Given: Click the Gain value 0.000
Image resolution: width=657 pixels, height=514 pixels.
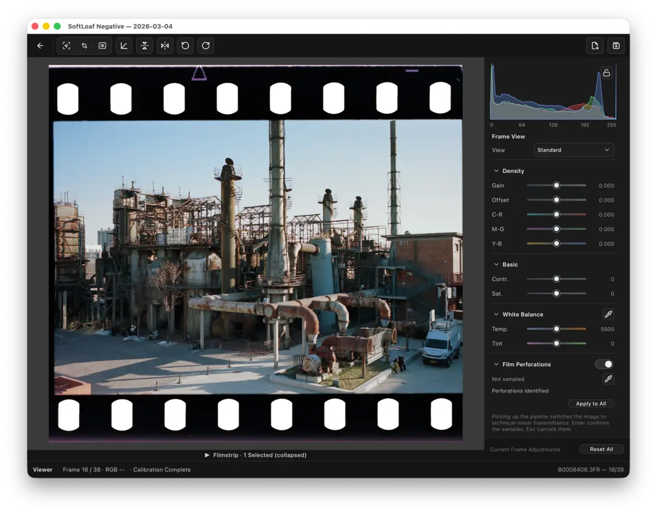Looking at the screenshot, I should (606, 186).
